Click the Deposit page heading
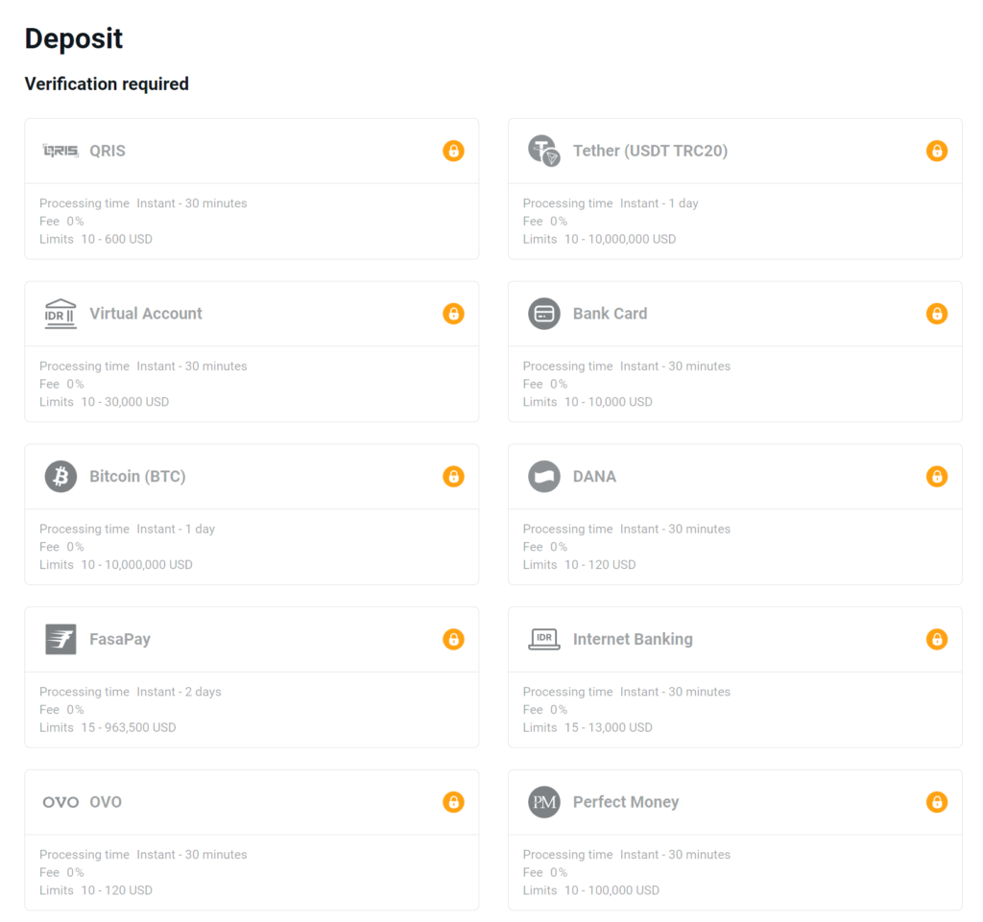The height and width of the screenshot is (922, 983). [73, 38]
